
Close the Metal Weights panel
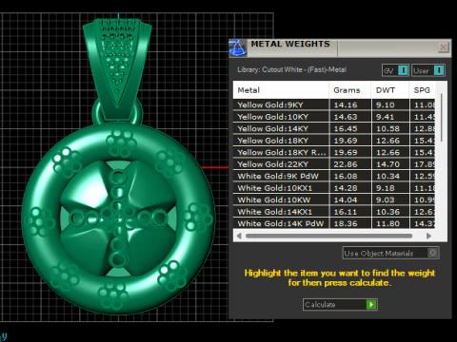click(x=443, y=47)
